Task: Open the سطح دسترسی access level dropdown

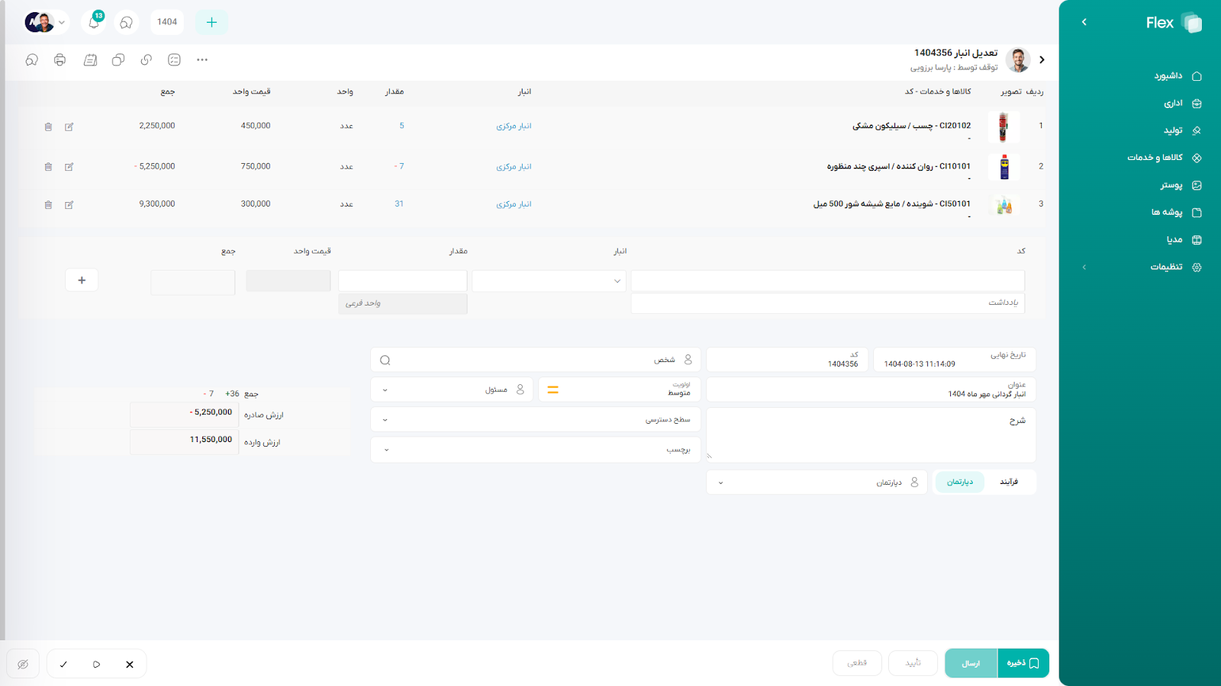Action: (535, 420)
